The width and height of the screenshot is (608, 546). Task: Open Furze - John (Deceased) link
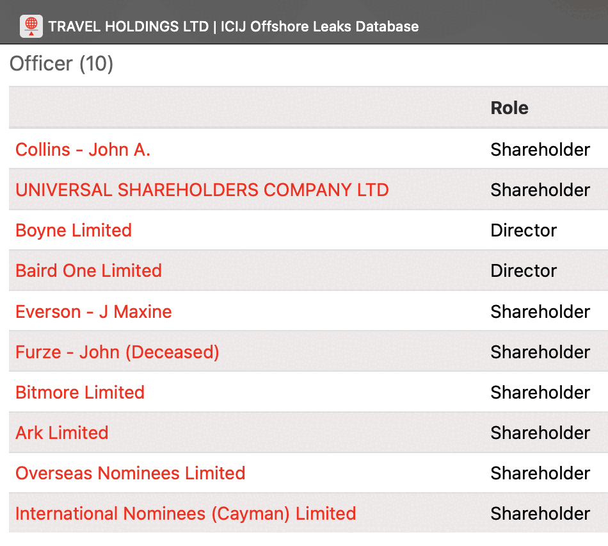tap(117, 352)
